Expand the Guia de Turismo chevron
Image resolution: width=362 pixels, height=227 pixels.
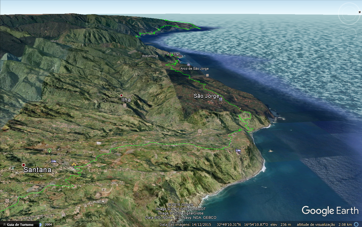4,225
